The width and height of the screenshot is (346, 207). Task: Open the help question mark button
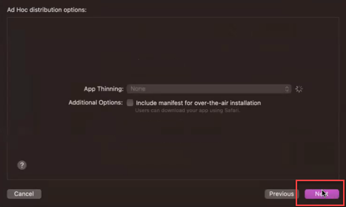click(x=22, y=165)
